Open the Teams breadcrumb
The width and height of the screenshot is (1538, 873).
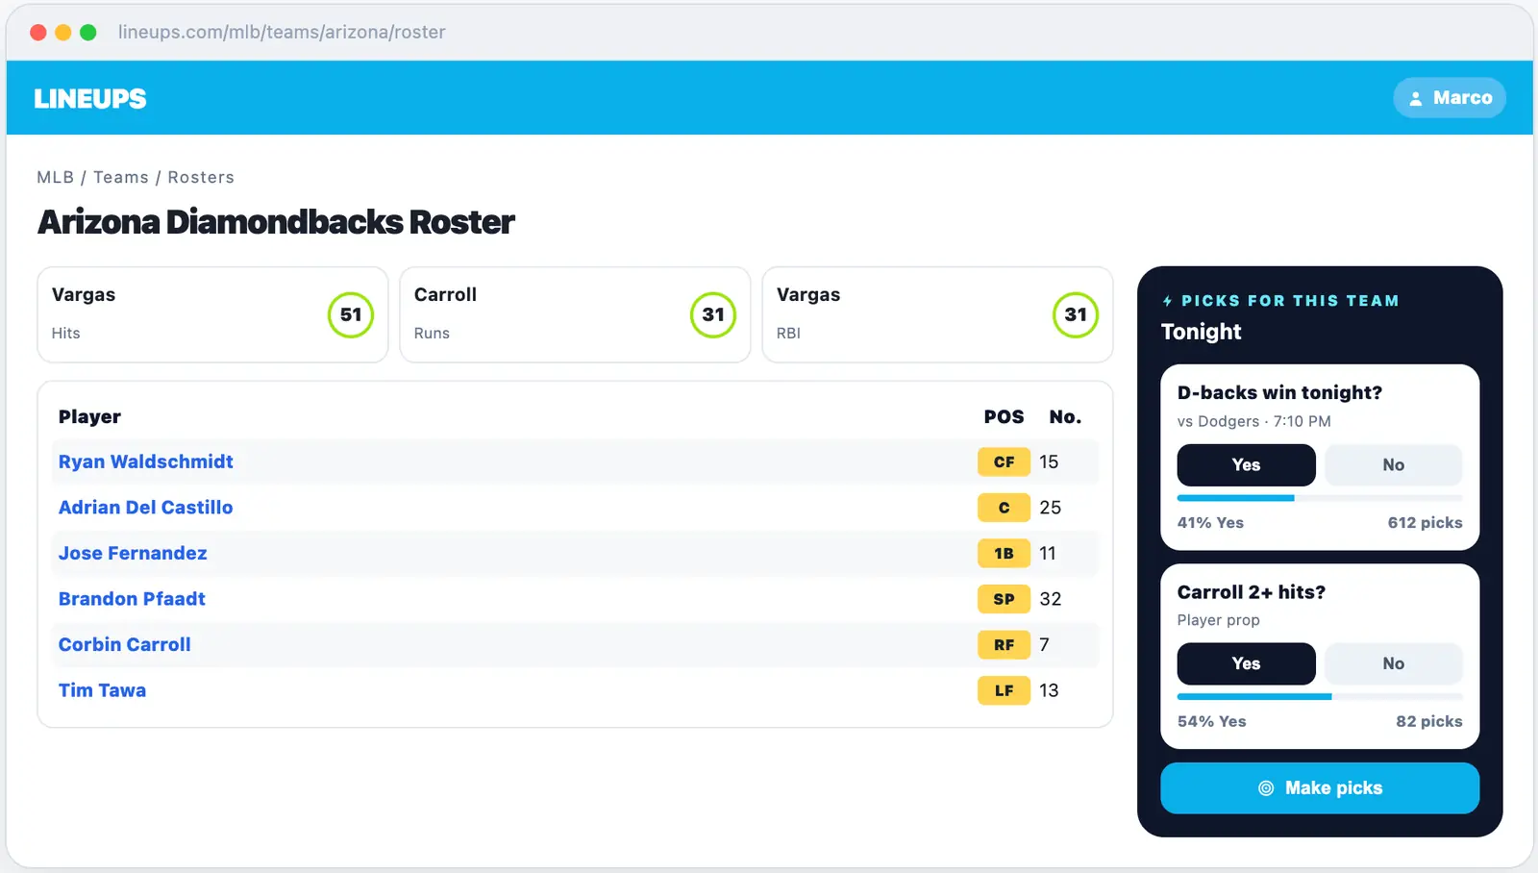[121, 177]
